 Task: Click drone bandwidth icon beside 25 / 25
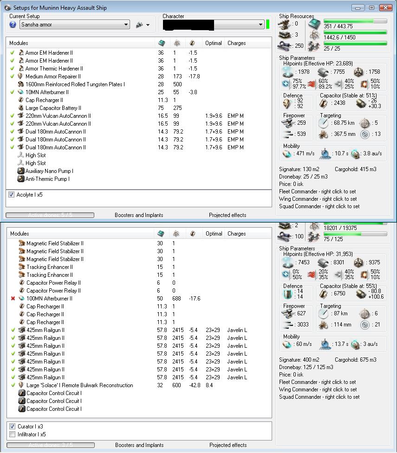click(314, 46)
